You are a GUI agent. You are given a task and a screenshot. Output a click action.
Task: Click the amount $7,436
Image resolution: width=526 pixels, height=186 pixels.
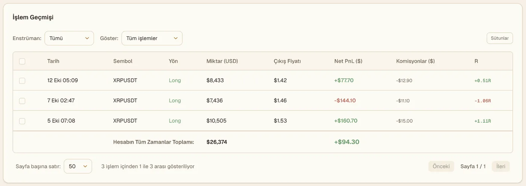pos(215,101)
